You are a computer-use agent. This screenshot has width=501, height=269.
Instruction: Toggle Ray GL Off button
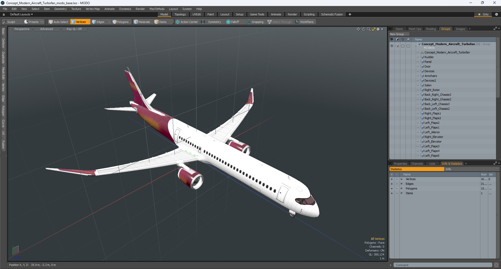(x=74, y=29)
